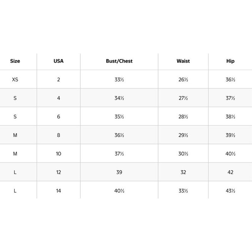
Task: Click the Bust/Chest value 39 cell
Action: 119,172
